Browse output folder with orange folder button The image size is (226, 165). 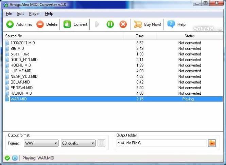click(212, 143)
